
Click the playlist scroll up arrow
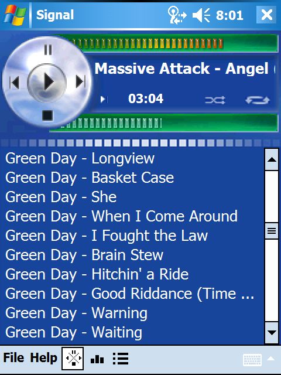(x=272, y=159)
